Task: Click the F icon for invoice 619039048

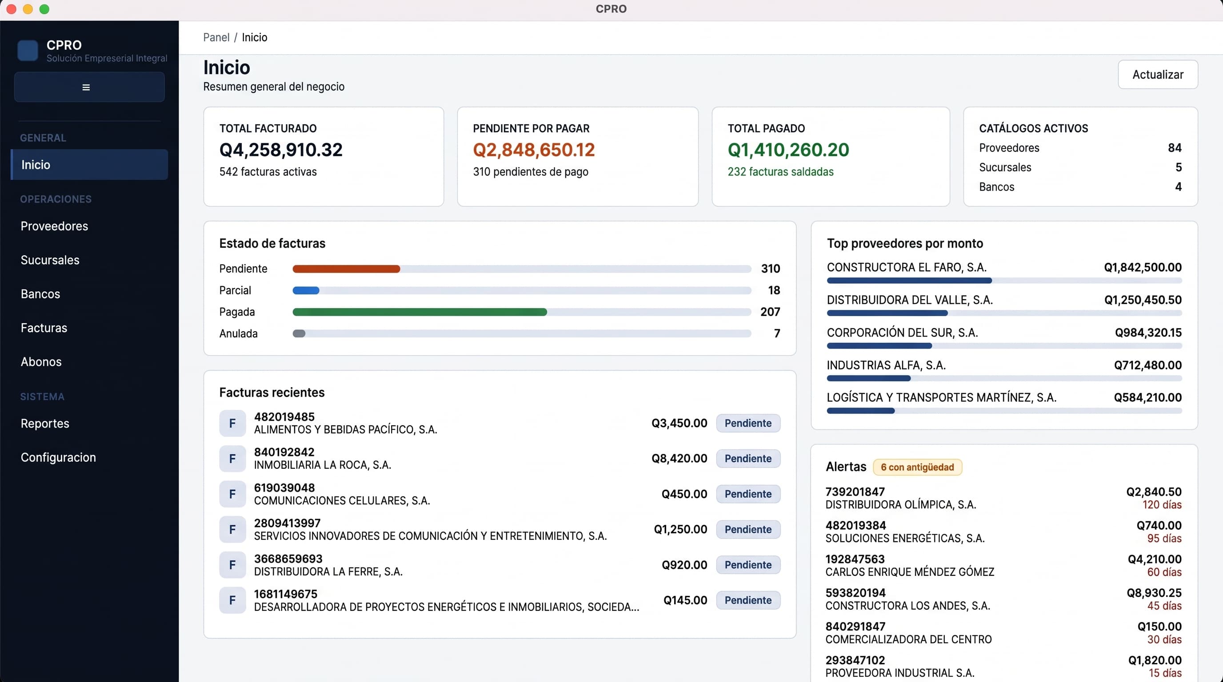Action: pos(232,494)
